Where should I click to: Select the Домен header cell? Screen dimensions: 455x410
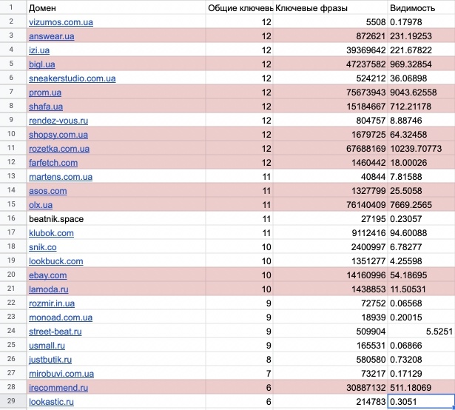pyautogui.click(x=116, y=8)
